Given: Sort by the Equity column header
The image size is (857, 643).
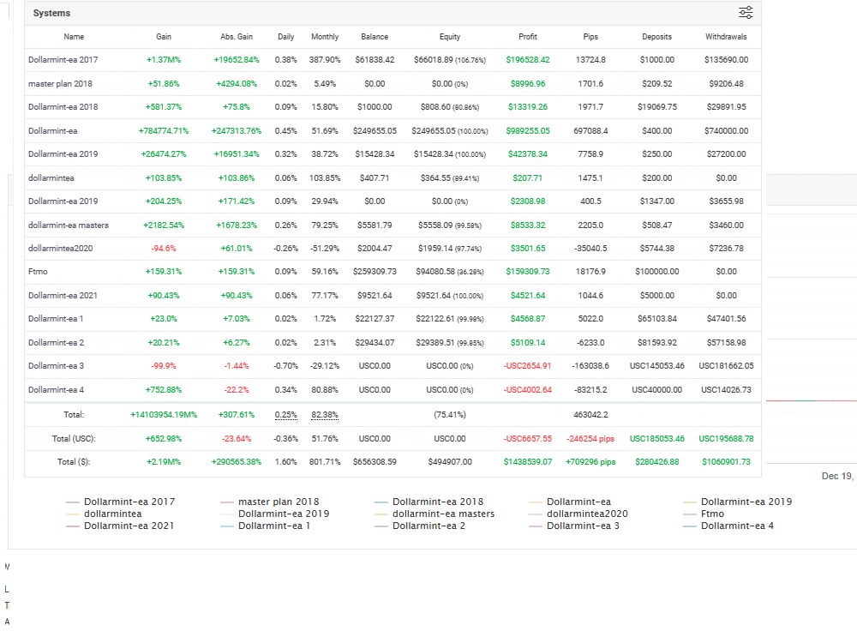Looking at the screenshot, I should (450, 37).
